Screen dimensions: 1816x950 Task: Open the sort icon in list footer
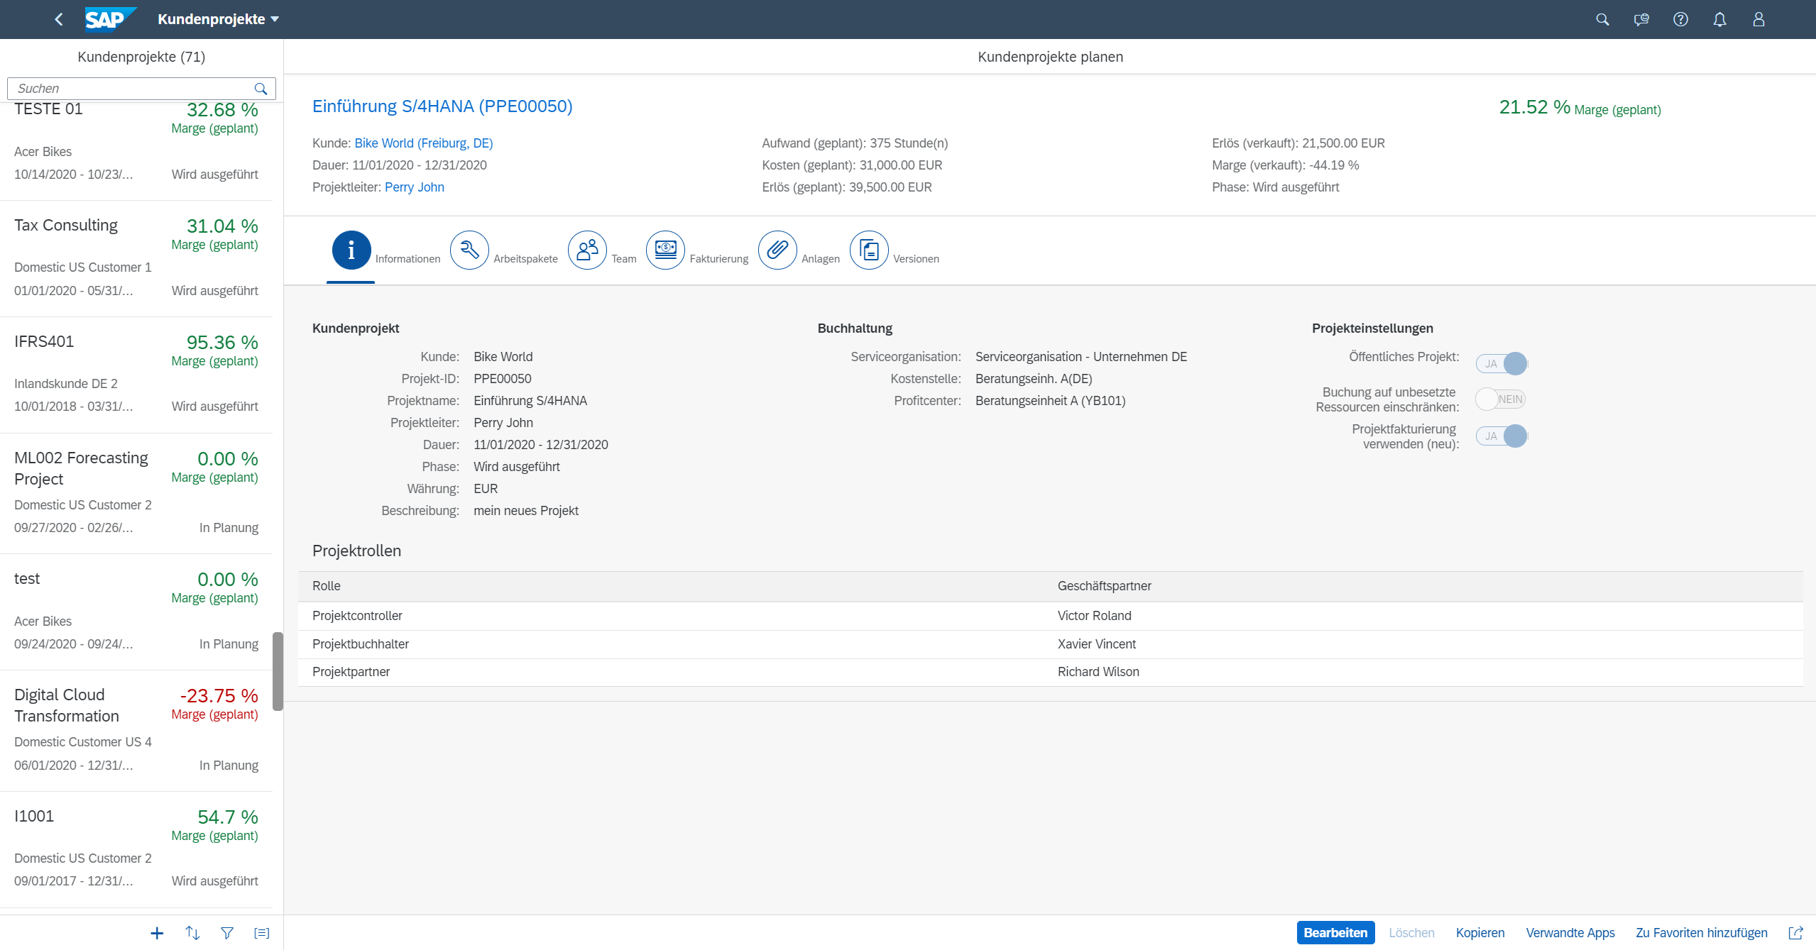[192, 933]
